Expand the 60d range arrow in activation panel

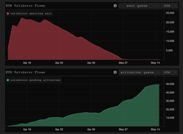pos(175,72)
